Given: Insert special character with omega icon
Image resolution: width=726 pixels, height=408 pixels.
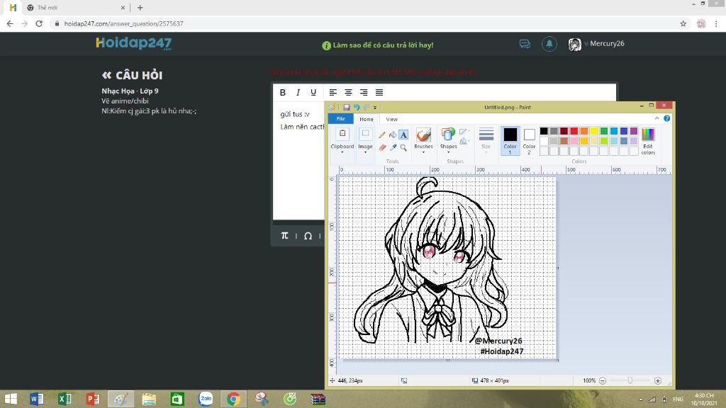Looking at the screenshot, I should pyautogui.click(x=308, y=236).
